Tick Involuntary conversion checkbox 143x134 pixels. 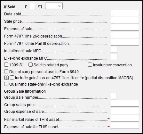(x=90, y=65)
